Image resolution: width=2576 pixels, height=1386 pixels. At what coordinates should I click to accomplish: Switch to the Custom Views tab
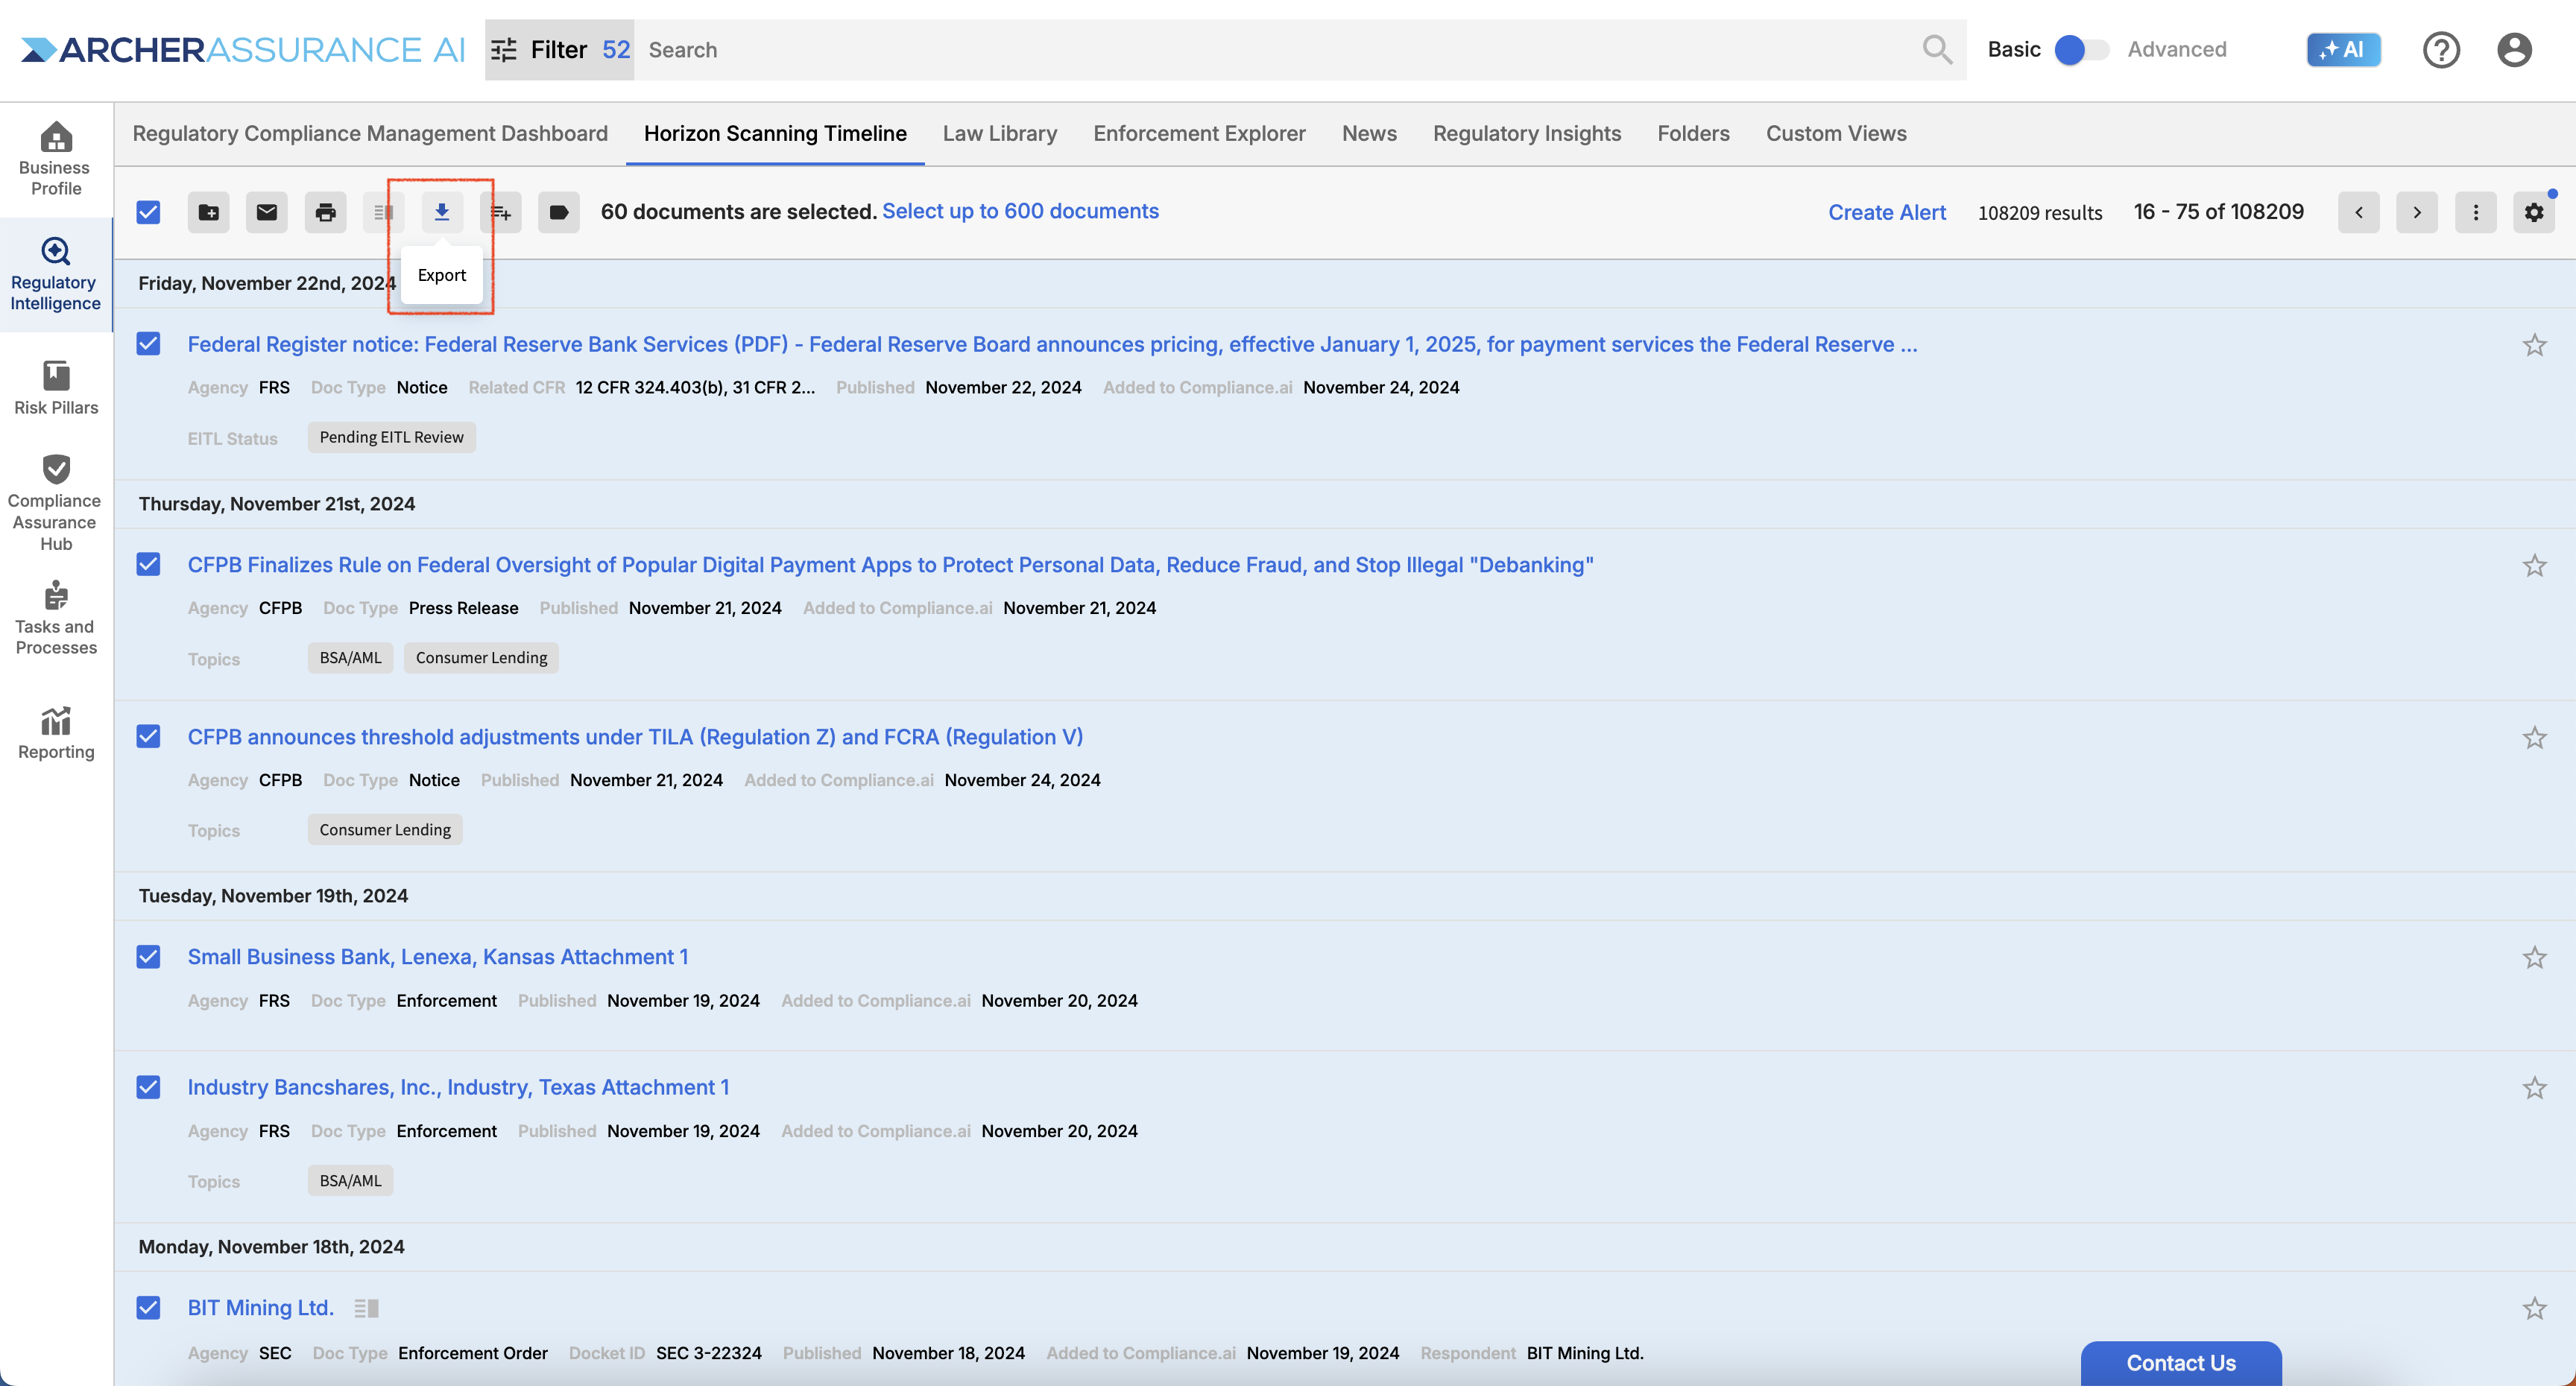coord(1836,133)
